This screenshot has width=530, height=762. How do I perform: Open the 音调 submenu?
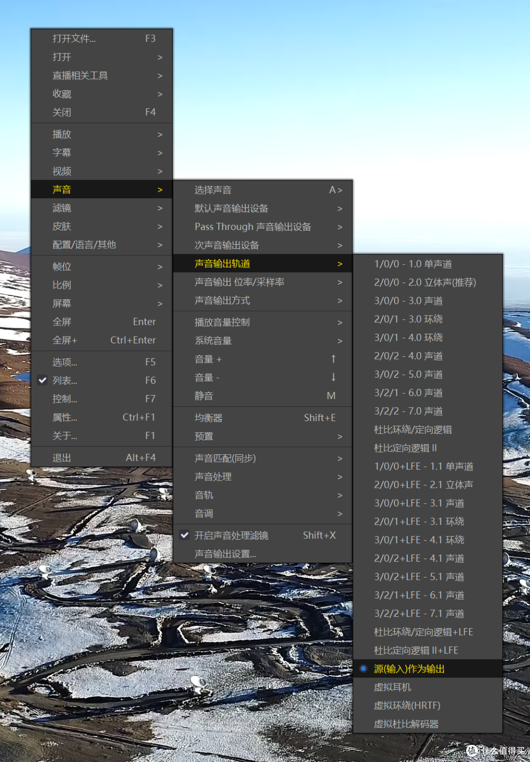pyautogui.click(x=263, y=514)
